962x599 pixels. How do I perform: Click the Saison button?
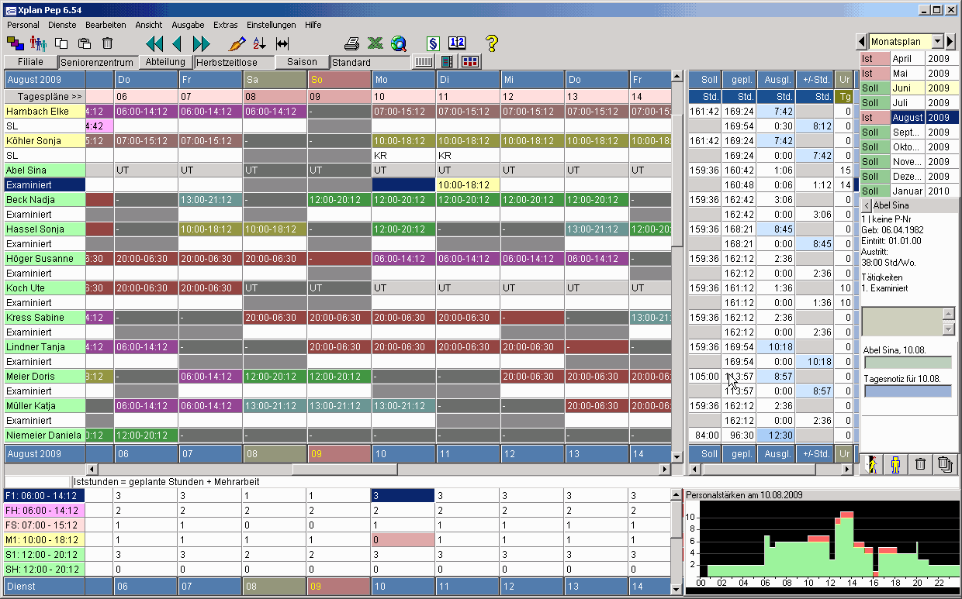tap(302, 62)
